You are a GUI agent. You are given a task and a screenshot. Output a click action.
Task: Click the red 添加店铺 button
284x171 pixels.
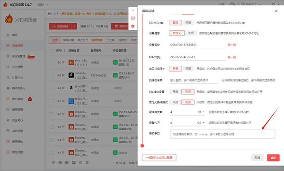click(60, 27)
